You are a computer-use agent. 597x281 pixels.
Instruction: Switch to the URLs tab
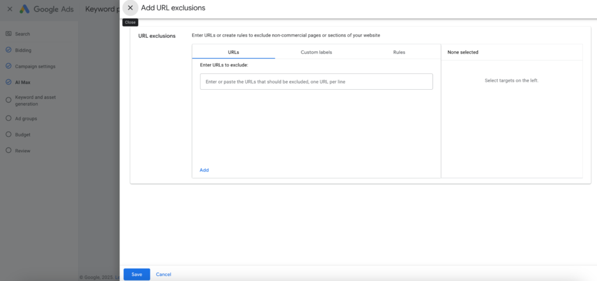click(233, 52)
